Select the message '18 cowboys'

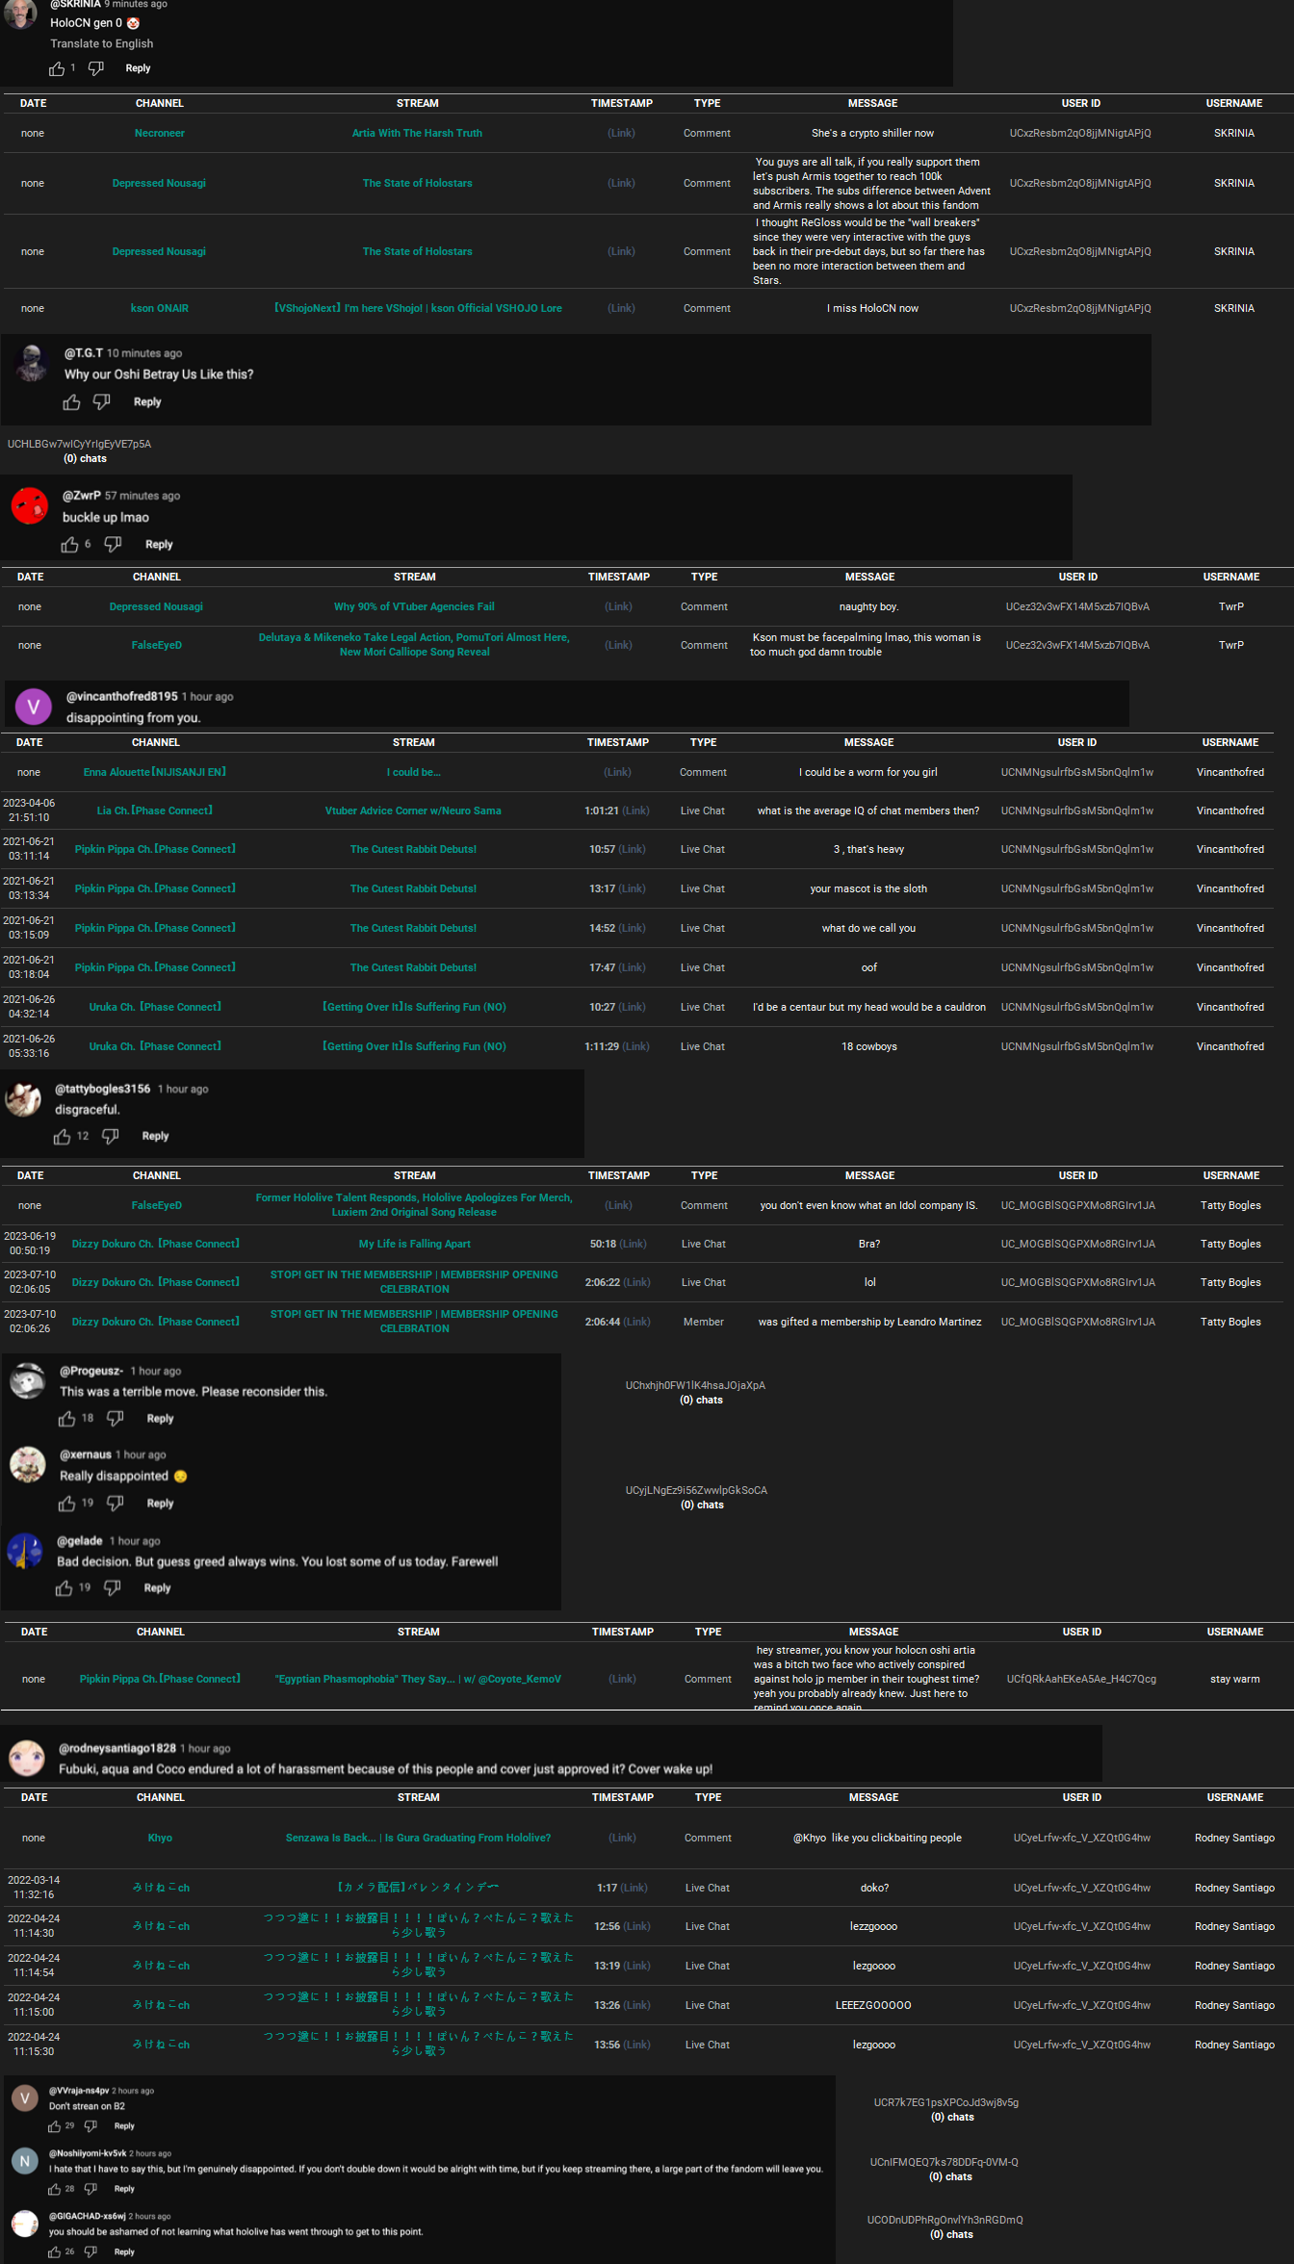coord(869,1047)
